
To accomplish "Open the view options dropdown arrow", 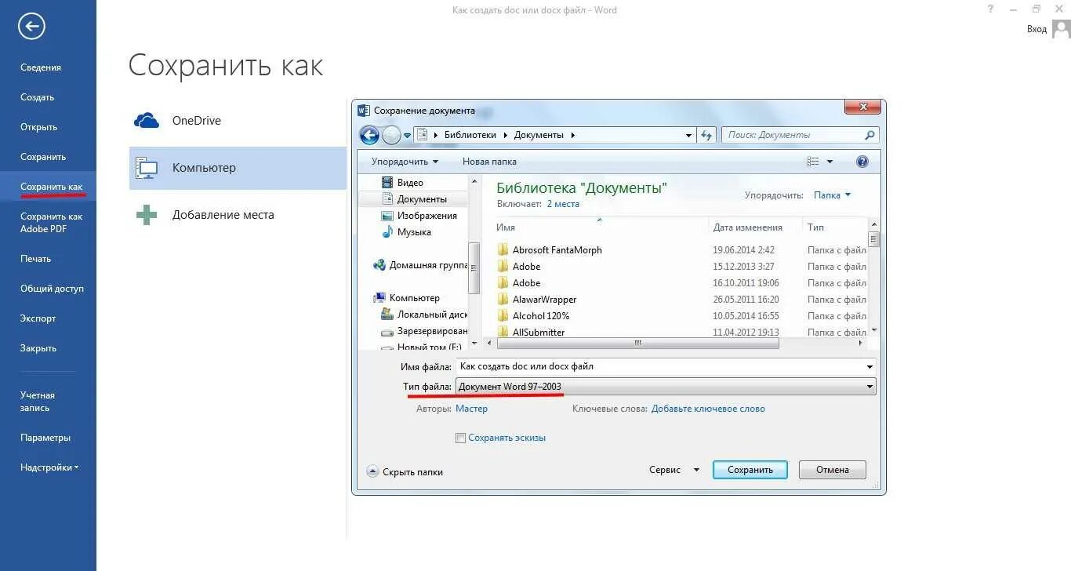I will (830, 162).
